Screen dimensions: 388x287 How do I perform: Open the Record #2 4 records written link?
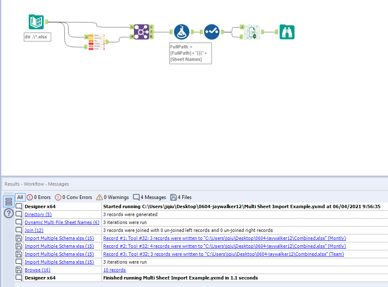pyautogui.click(x=225, y=246)
